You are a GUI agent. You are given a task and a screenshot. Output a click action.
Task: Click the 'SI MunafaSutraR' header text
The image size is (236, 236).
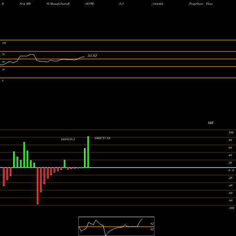tap(58, 4)
